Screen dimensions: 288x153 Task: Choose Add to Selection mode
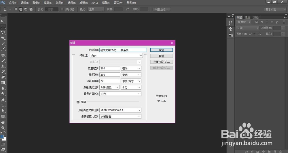(x=21, y=9)
